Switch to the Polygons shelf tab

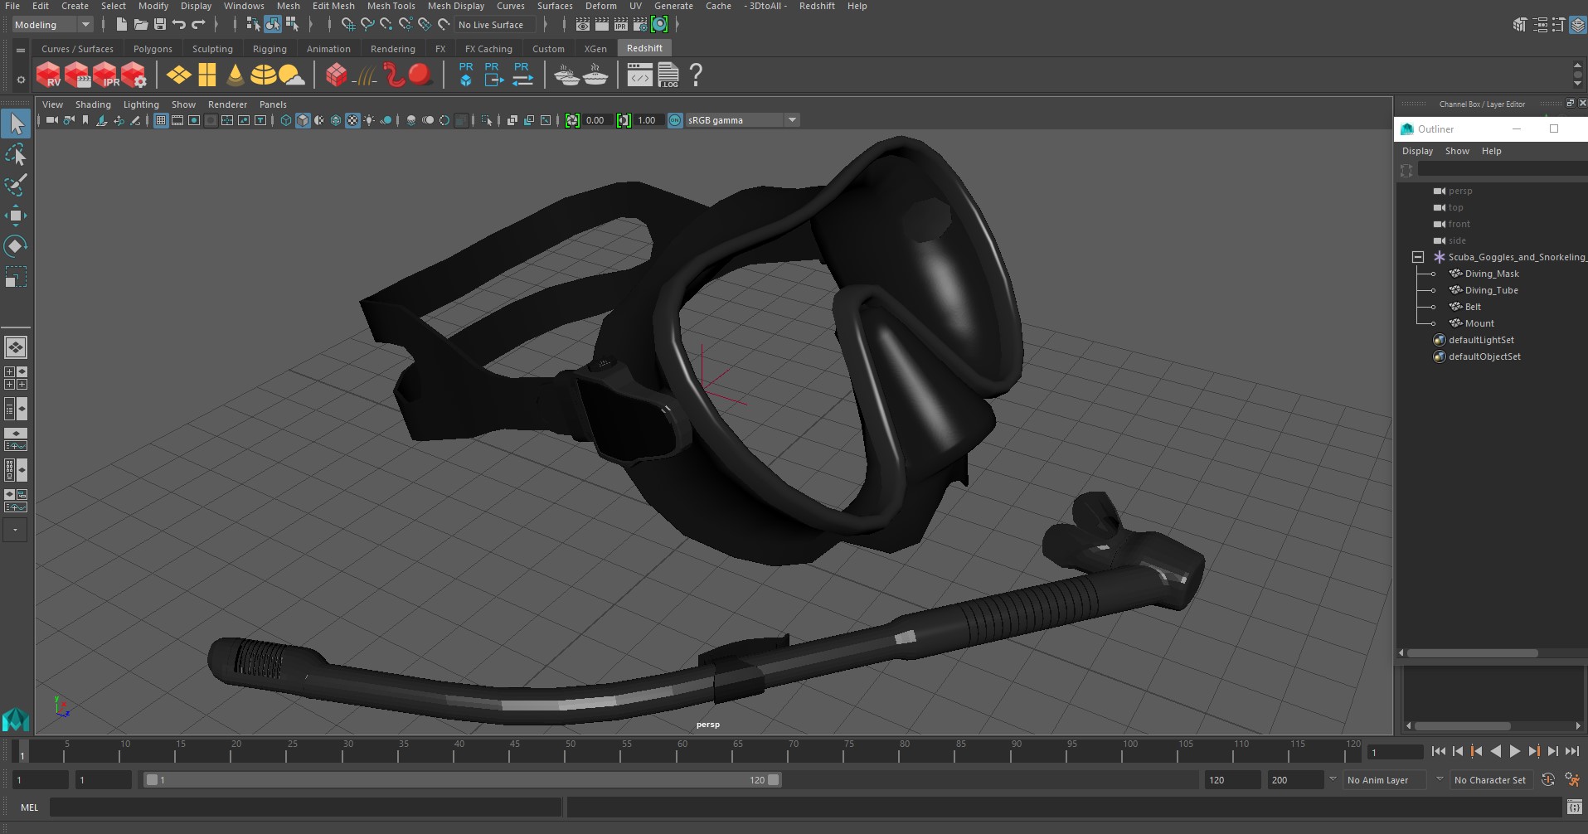(x=153, y=49)
